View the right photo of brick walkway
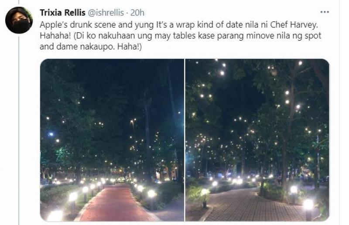Image resolution: width=349 pixels, height=225 pixels. [257, 140]
